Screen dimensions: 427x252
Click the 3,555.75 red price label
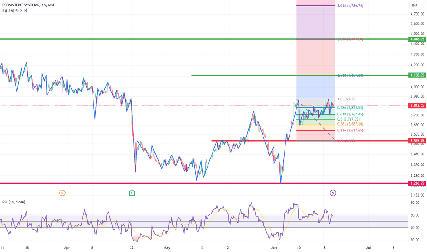[417, 141]
